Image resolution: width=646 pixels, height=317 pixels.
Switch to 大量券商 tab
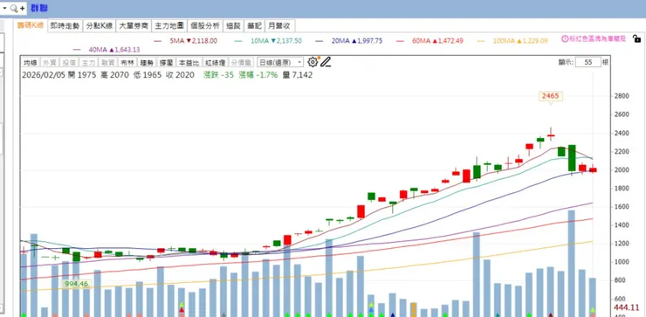coord(134,25)
